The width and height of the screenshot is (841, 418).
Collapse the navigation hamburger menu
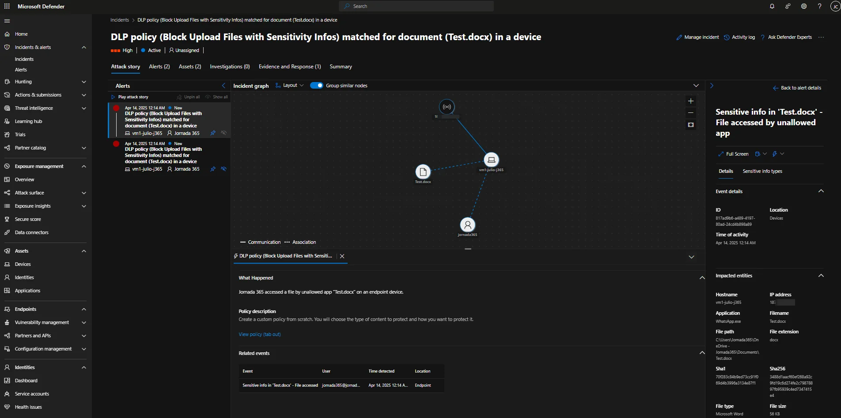7,21
